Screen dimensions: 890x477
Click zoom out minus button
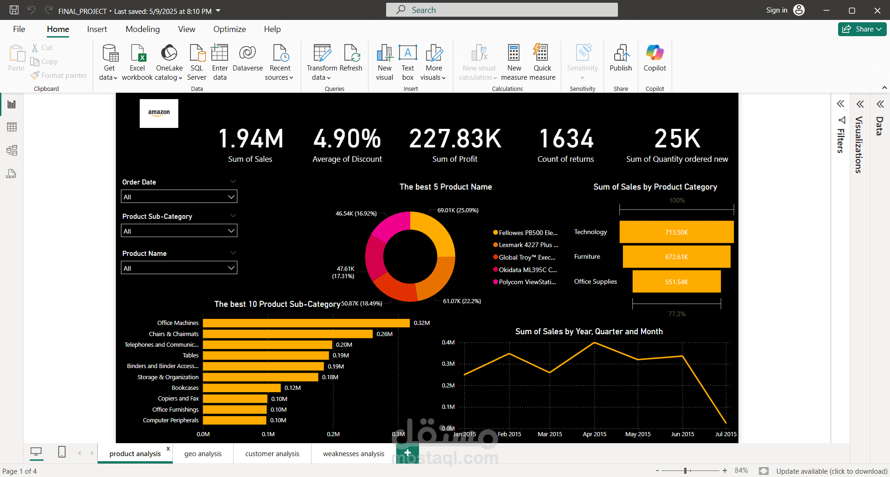tap(657, 471)
